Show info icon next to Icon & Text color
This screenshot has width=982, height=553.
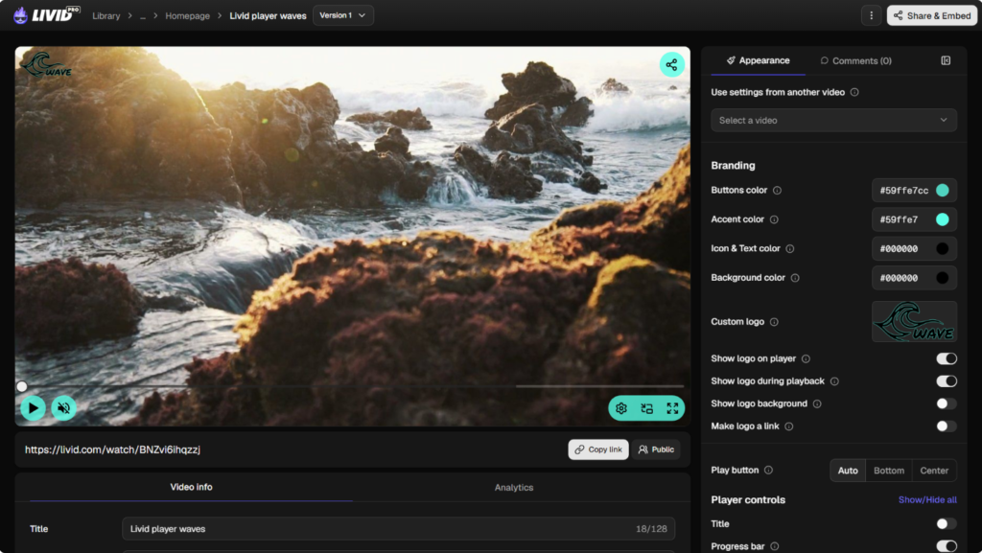[790, 249]
